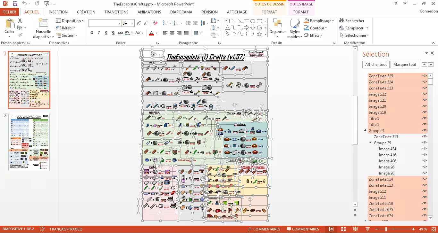
Task: Center the text alignment
Action: point(172,33)
